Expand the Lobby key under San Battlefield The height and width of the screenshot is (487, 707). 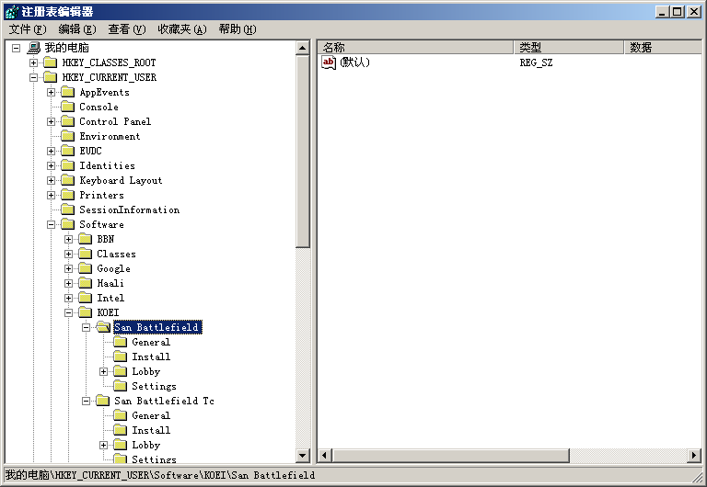104,371
